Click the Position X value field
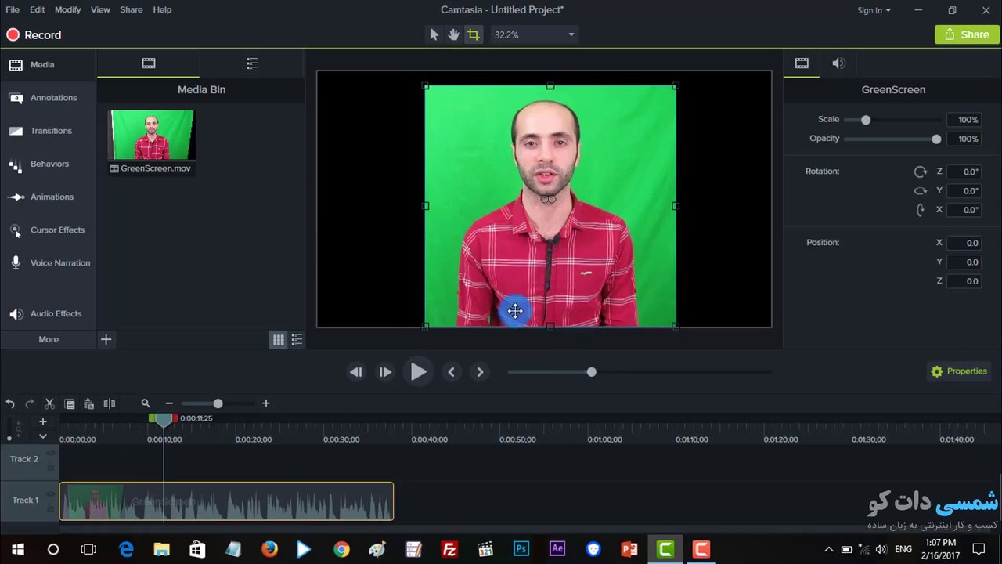The image size is (1002, 564). click(x=964, y=243)
